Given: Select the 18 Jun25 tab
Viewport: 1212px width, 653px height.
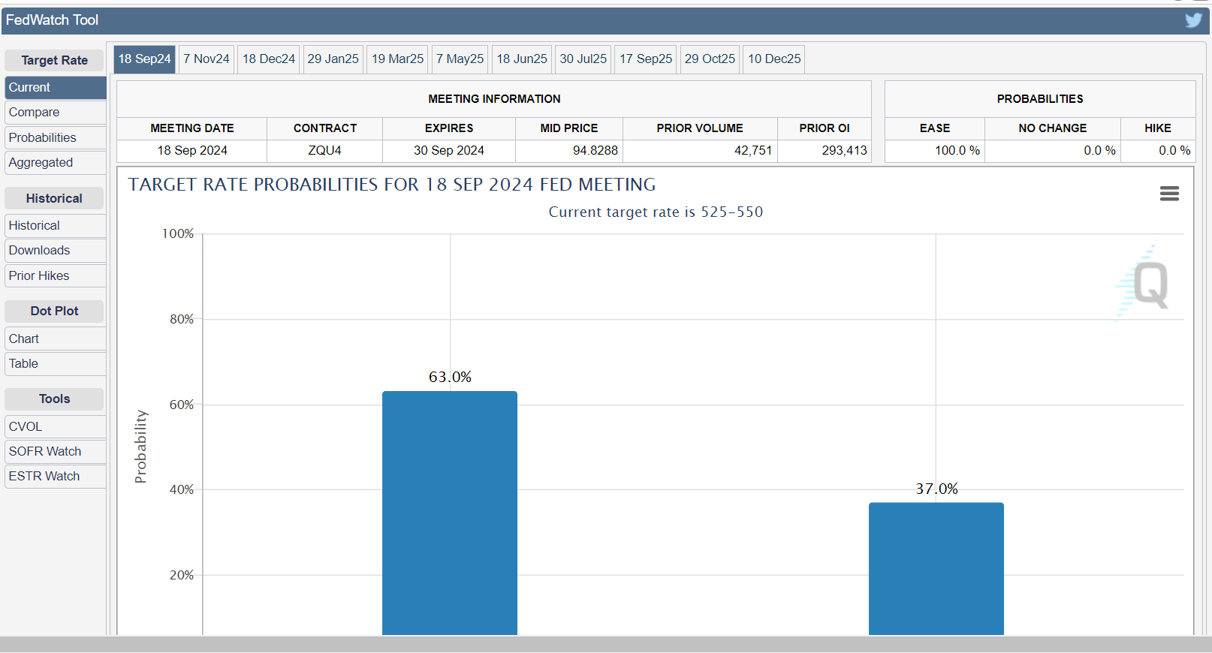Looking at the screenshot, I should [x=522, y=59].
